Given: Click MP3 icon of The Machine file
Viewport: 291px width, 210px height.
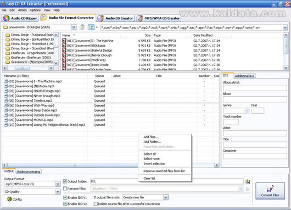Looking at the screenshot, I should point(64,41).
